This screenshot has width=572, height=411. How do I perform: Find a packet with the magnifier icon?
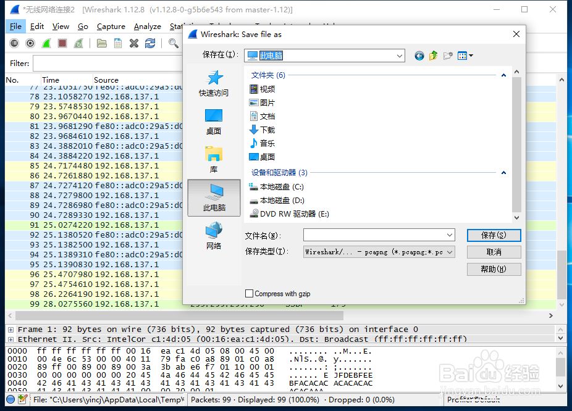174,43
